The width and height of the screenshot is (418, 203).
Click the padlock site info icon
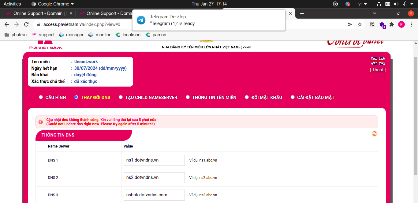38,24
